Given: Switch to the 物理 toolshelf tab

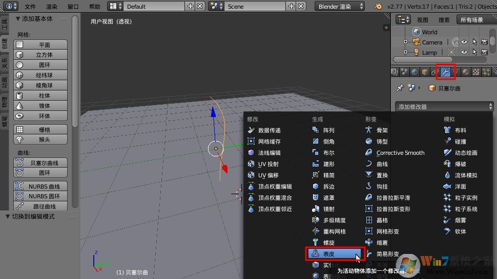Looking at the screenshot, I should point(5,102).
